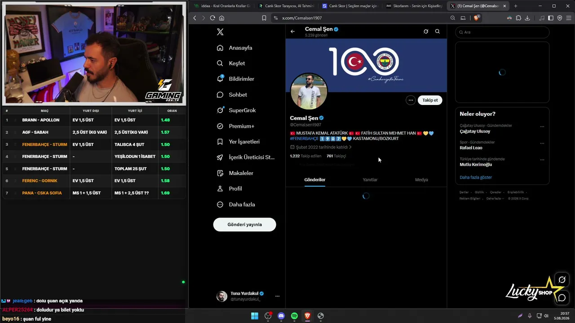Go to browser home page

pos(221,18)
